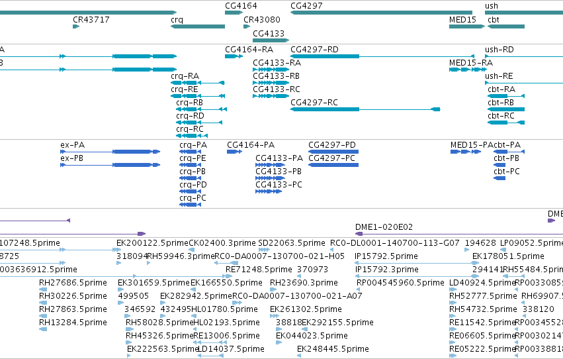This screenshot has width=563, height=359.
Task: Click the CG4133-PA protein label
Action: click(x=279, y=158)
